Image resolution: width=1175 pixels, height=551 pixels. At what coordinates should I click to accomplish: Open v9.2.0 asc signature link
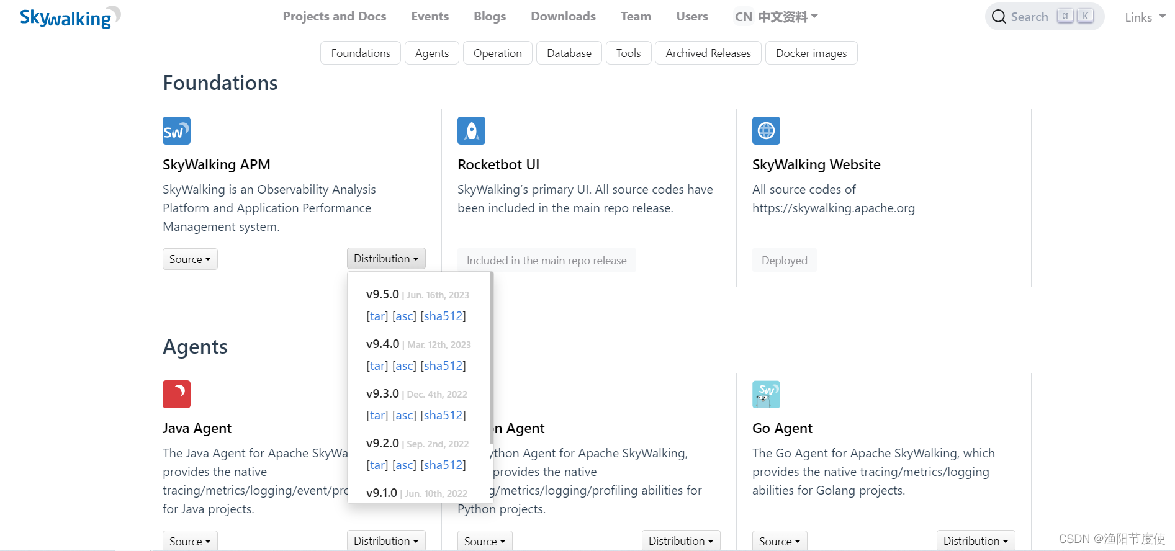(404, 465)
